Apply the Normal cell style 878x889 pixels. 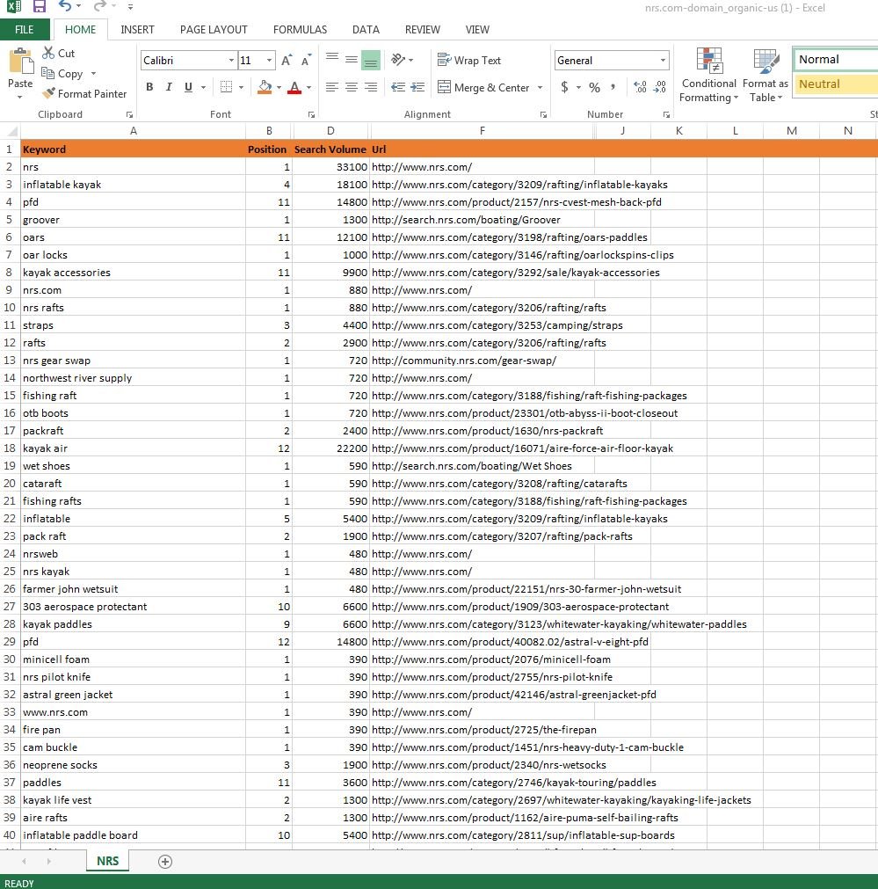pyautogui.click(x=835, y=60)
